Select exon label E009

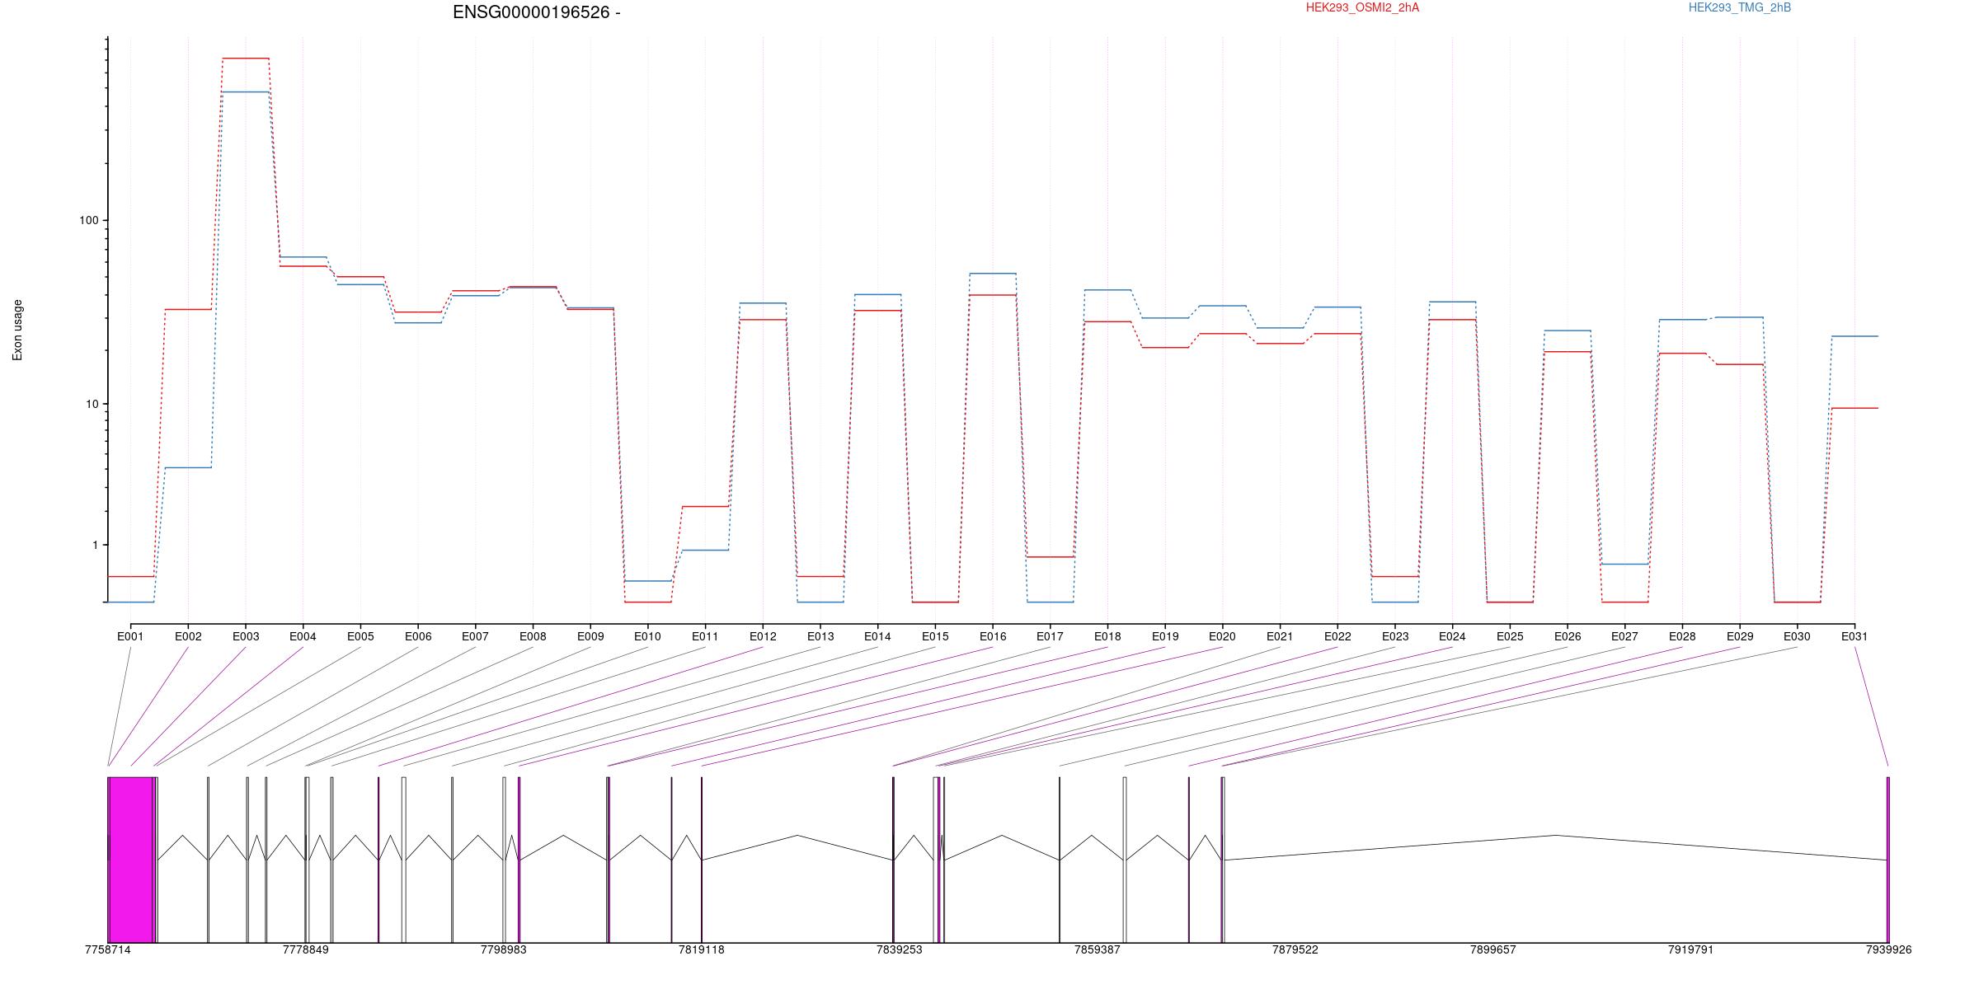tap(590, 636)
